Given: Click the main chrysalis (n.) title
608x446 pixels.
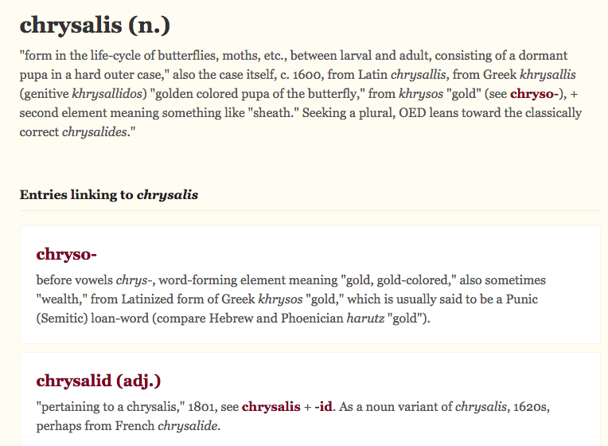Looking at the screenshot, I should (95, 25).
